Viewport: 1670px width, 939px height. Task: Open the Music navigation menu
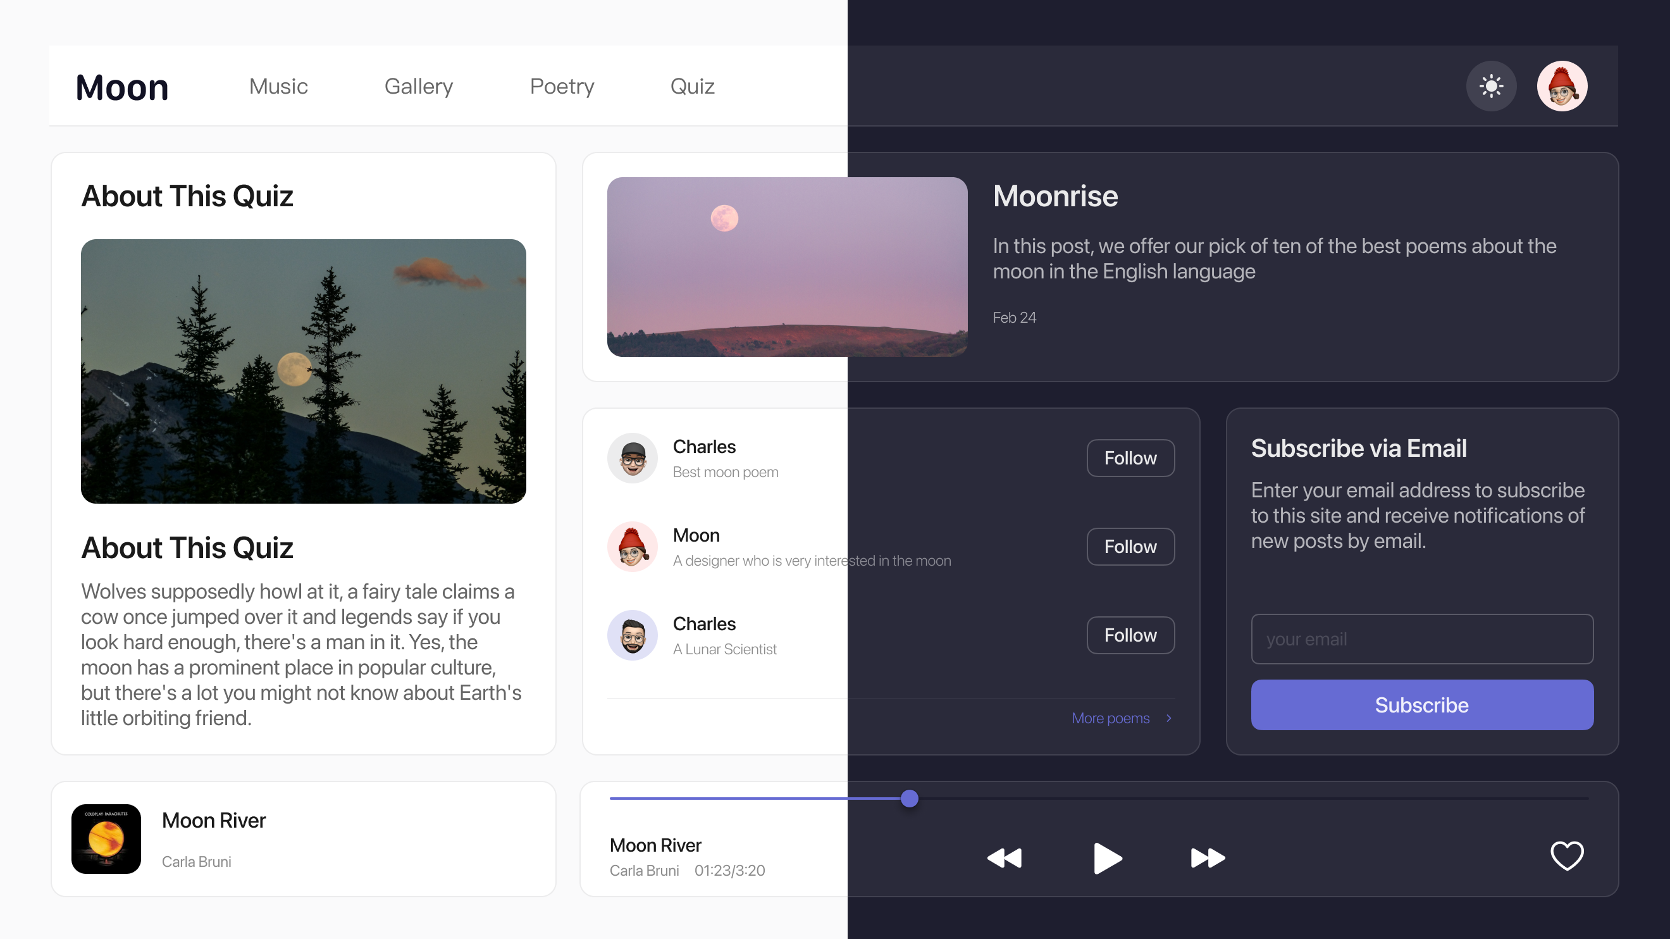coord(278,85)
